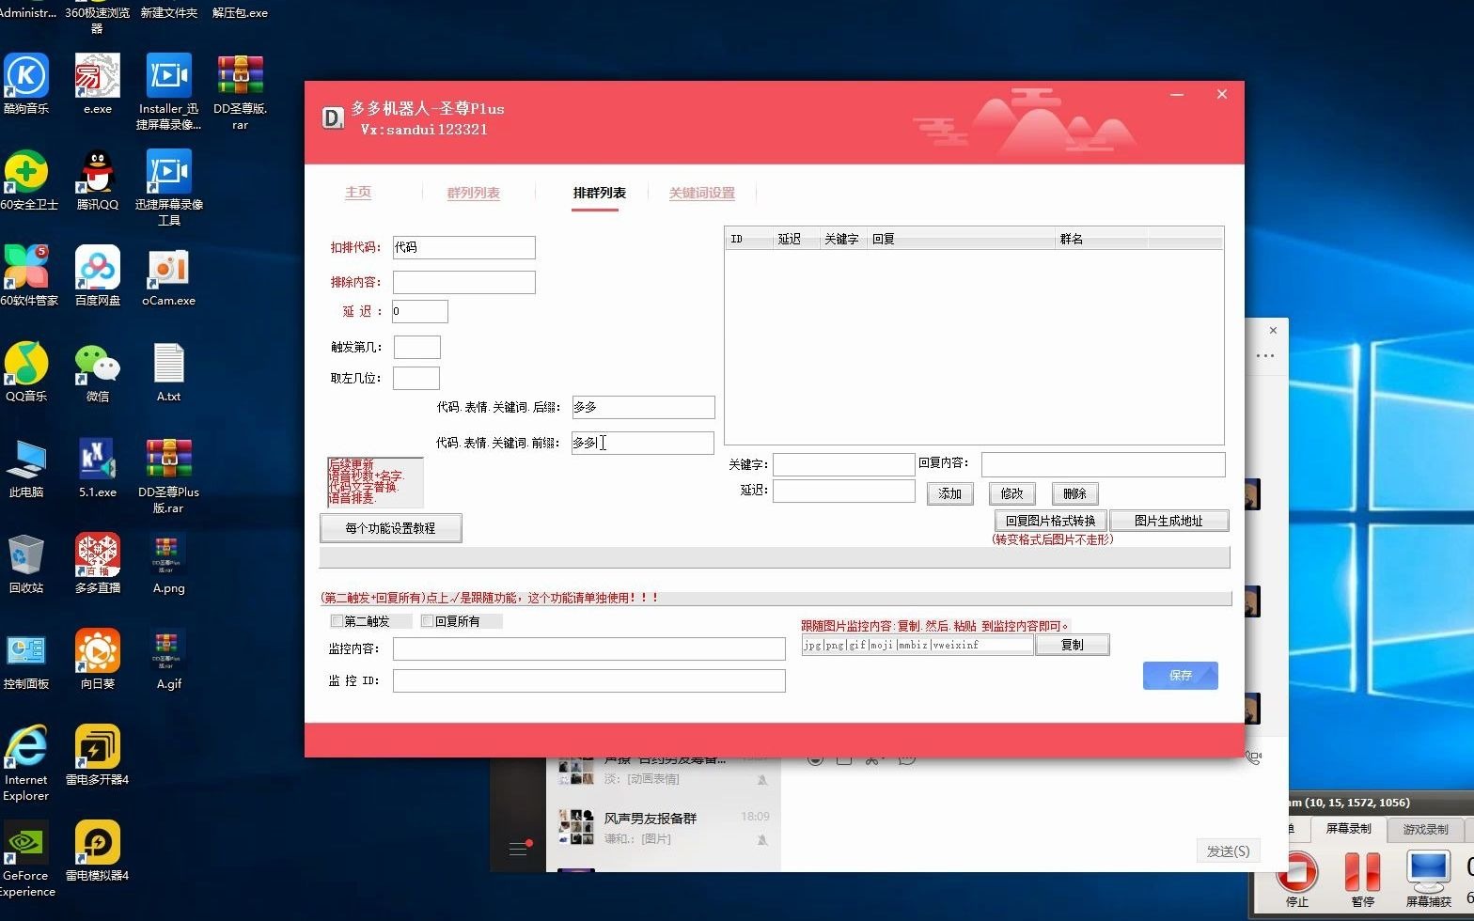Focus the 延迟 field showing 0

tap(419, 311)
